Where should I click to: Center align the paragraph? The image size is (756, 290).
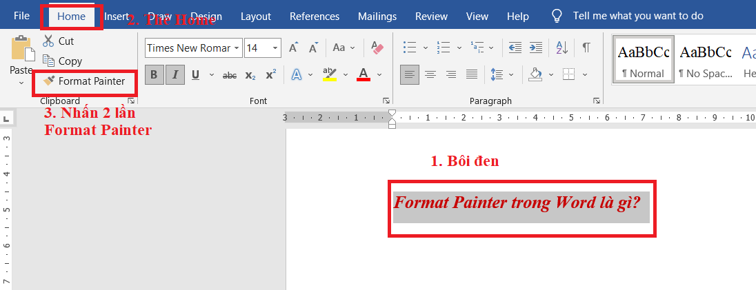pyautogui.click(x=430, y=74)
